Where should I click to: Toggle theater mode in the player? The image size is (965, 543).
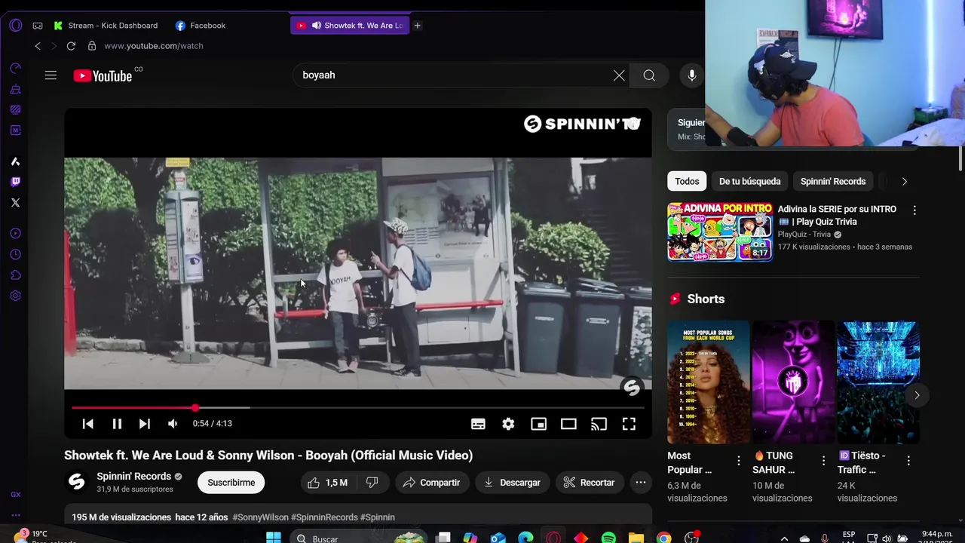point(568,424)
